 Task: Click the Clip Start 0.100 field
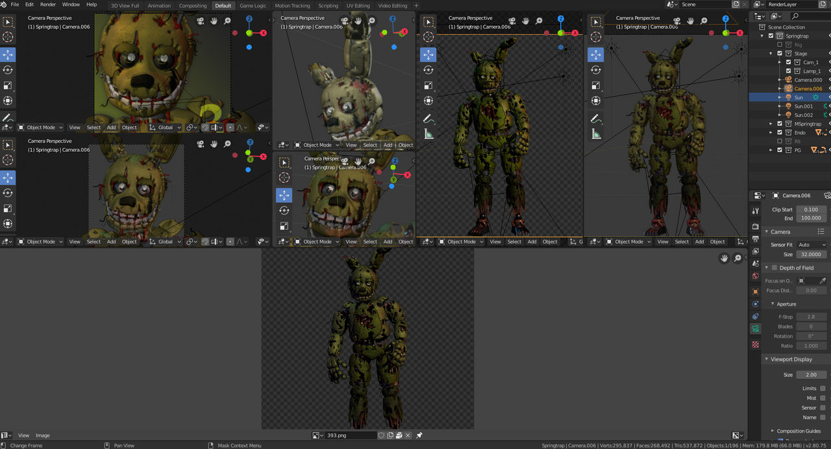pos(811,210)
